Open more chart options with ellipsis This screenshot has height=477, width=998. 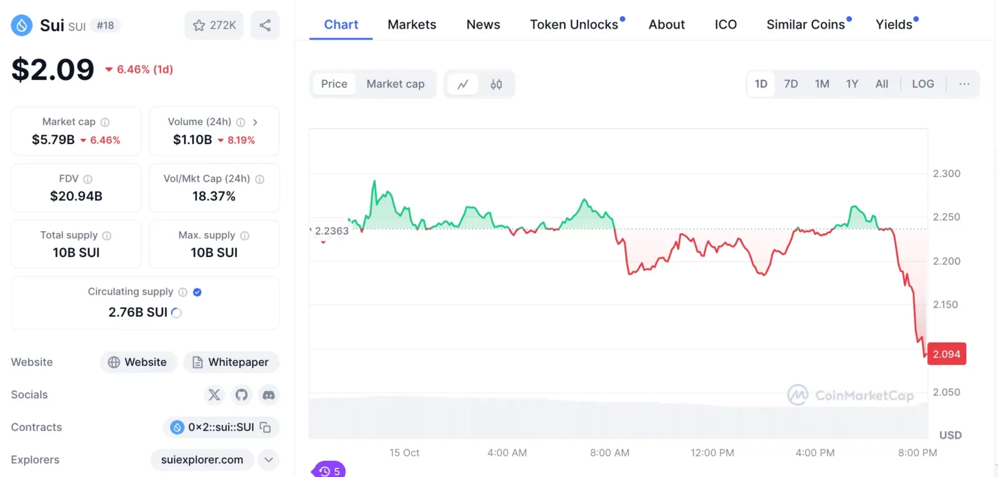[964, 84]
